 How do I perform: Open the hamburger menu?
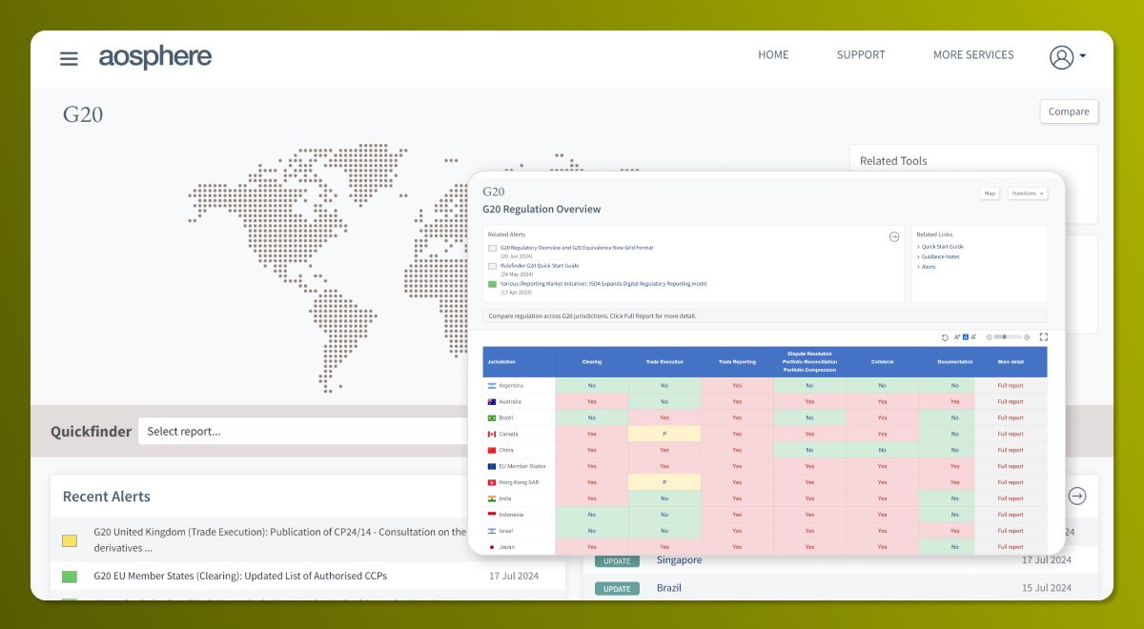(x=69, y=58)
